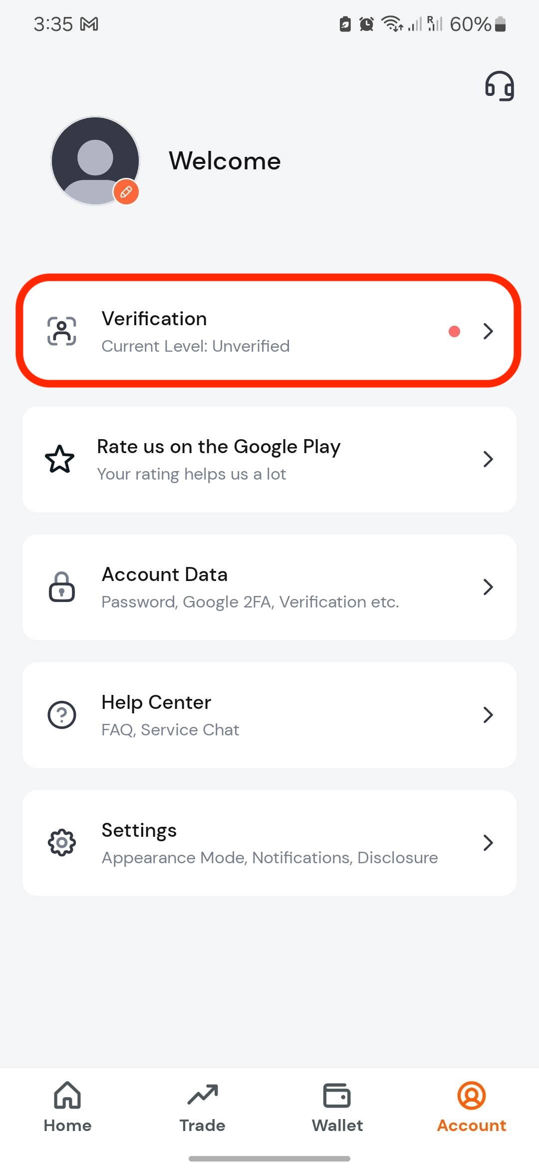Expand the Verification row chevron

[488, 331]
